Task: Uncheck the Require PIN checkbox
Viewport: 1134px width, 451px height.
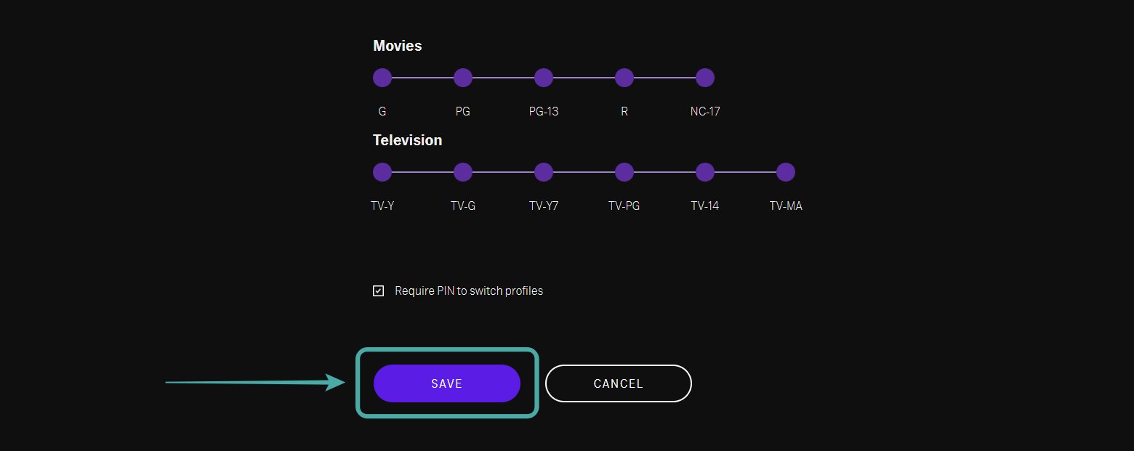Action: point(379,291)
